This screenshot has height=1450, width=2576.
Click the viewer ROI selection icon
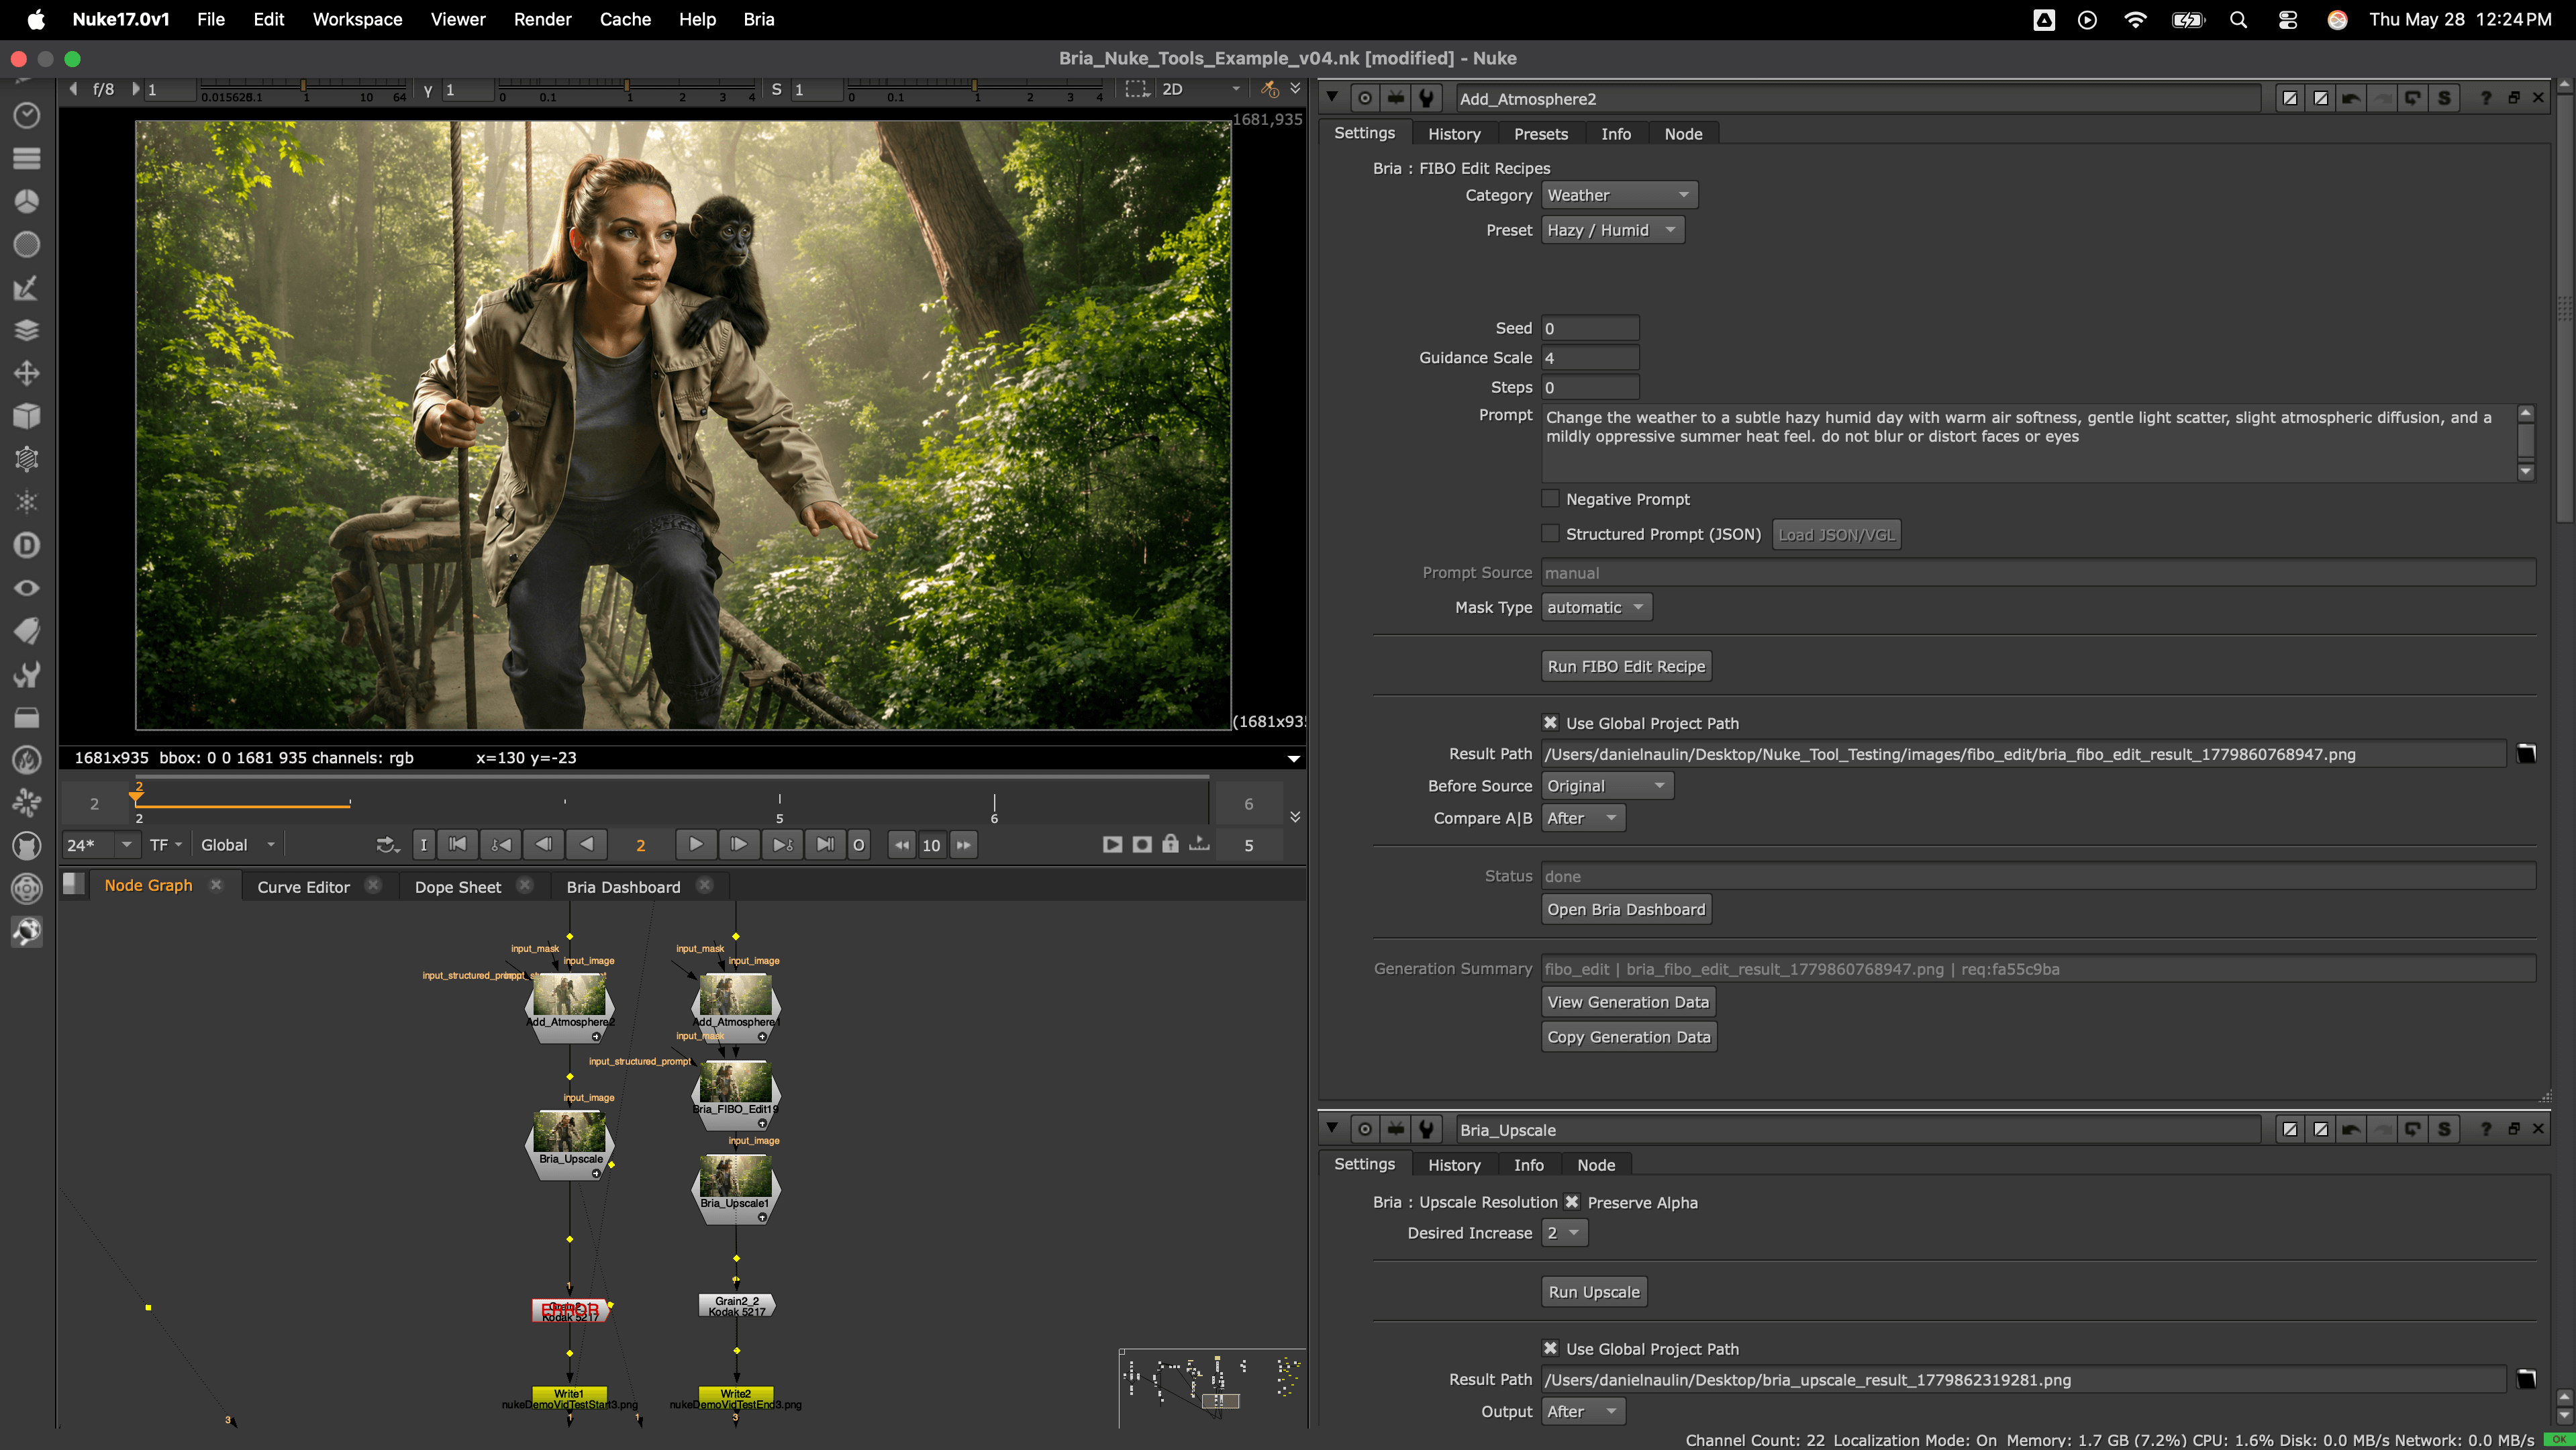pyautogui.click(x=1137, y=89)
